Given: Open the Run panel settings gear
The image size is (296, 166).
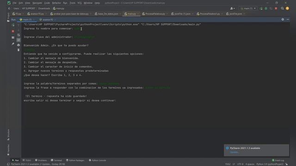Looking at the screenshot, I should 283,19.
